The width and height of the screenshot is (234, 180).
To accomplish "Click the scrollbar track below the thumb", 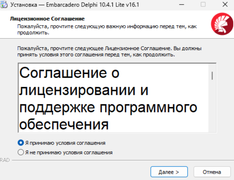I will click(x=212, y=111).
